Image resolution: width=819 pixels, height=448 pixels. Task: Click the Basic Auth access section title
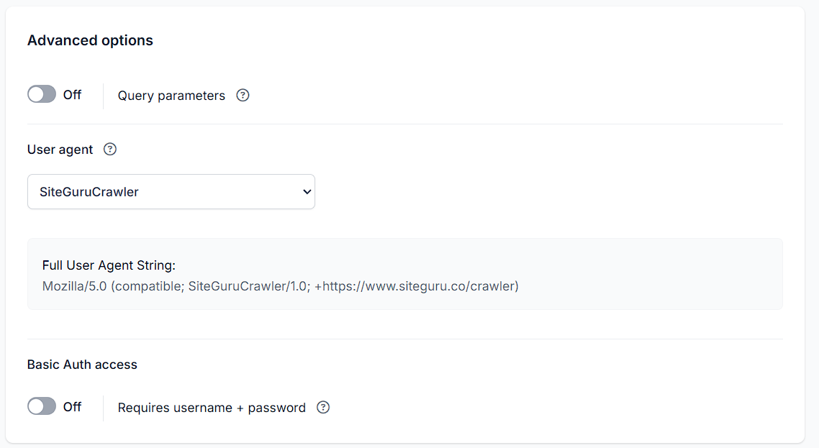(81, 365)
